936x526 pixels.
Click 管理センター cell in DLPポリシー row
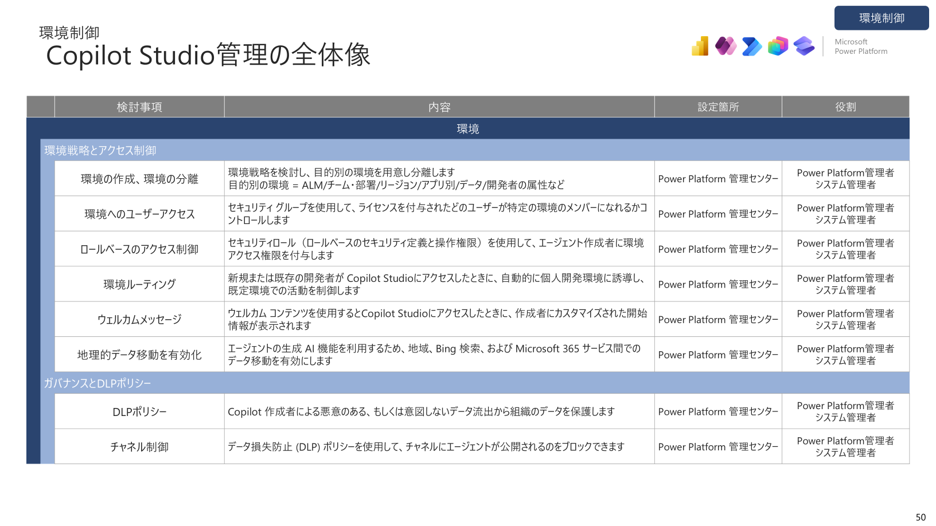click(x=718, y=411)
